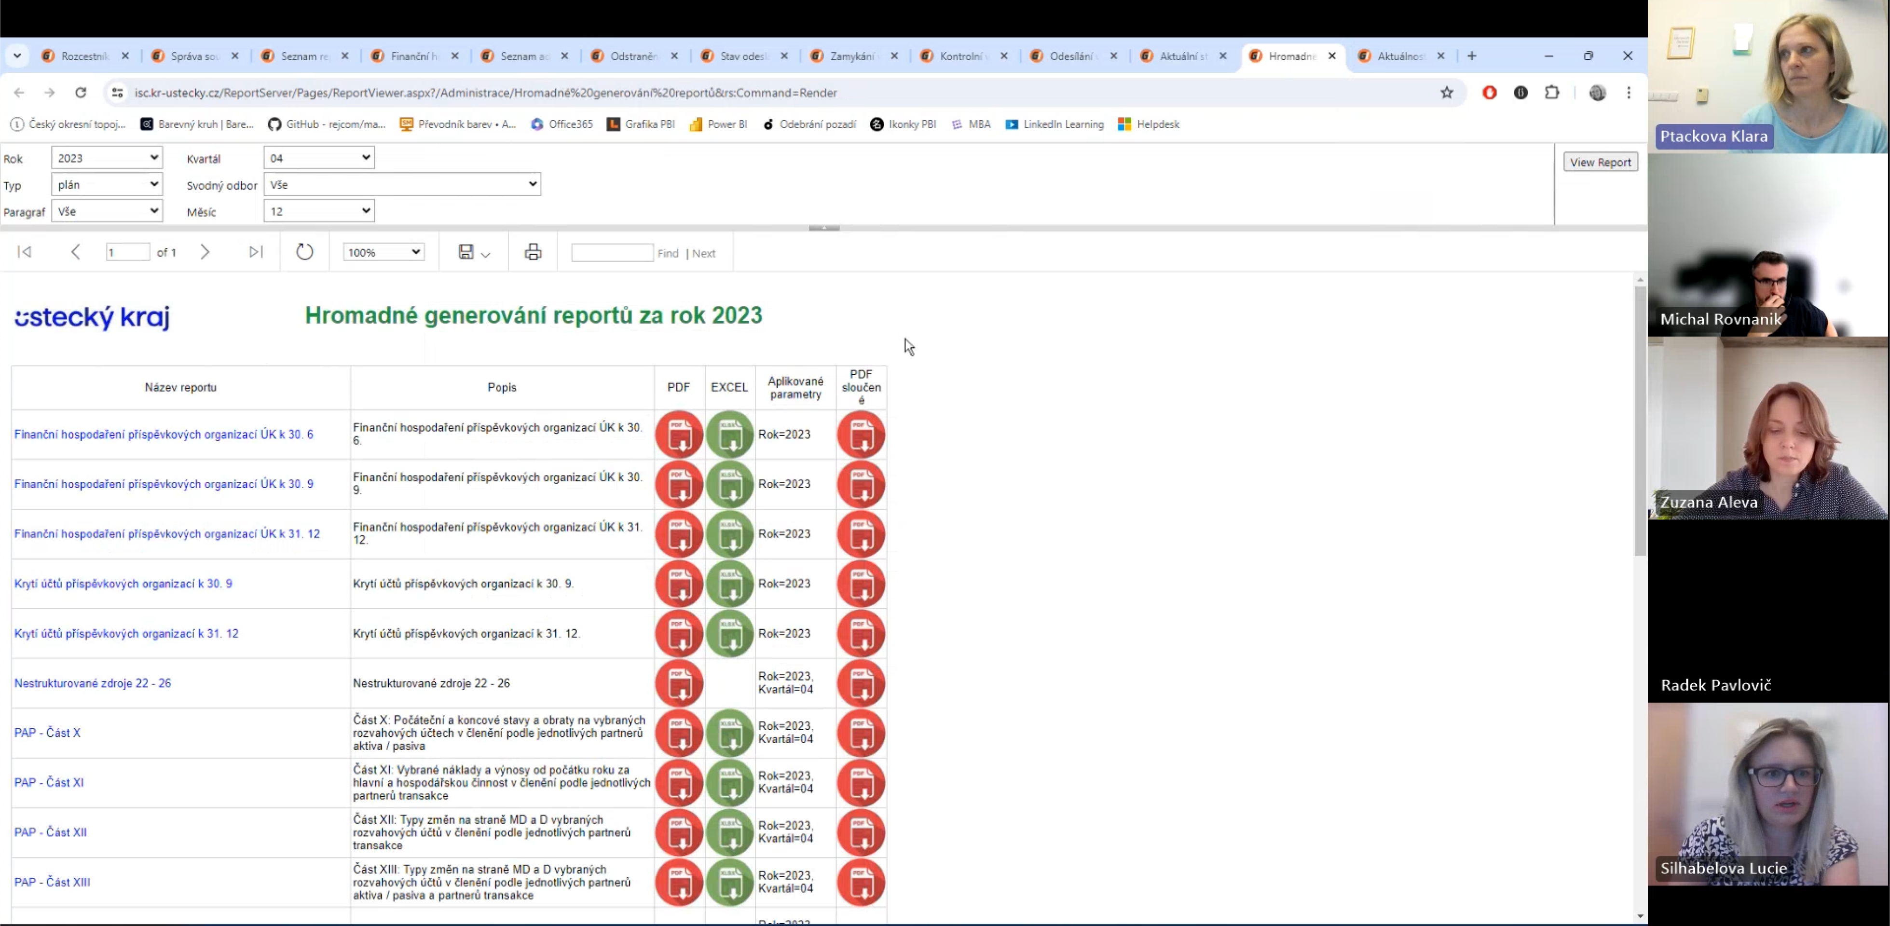Go to last report page
This screenshot has height=926, width=1890.
click(x=255, y=252)
